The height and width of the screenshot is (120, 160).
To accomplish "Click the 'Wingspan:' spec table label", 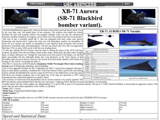I will click(x=87, y=64).
